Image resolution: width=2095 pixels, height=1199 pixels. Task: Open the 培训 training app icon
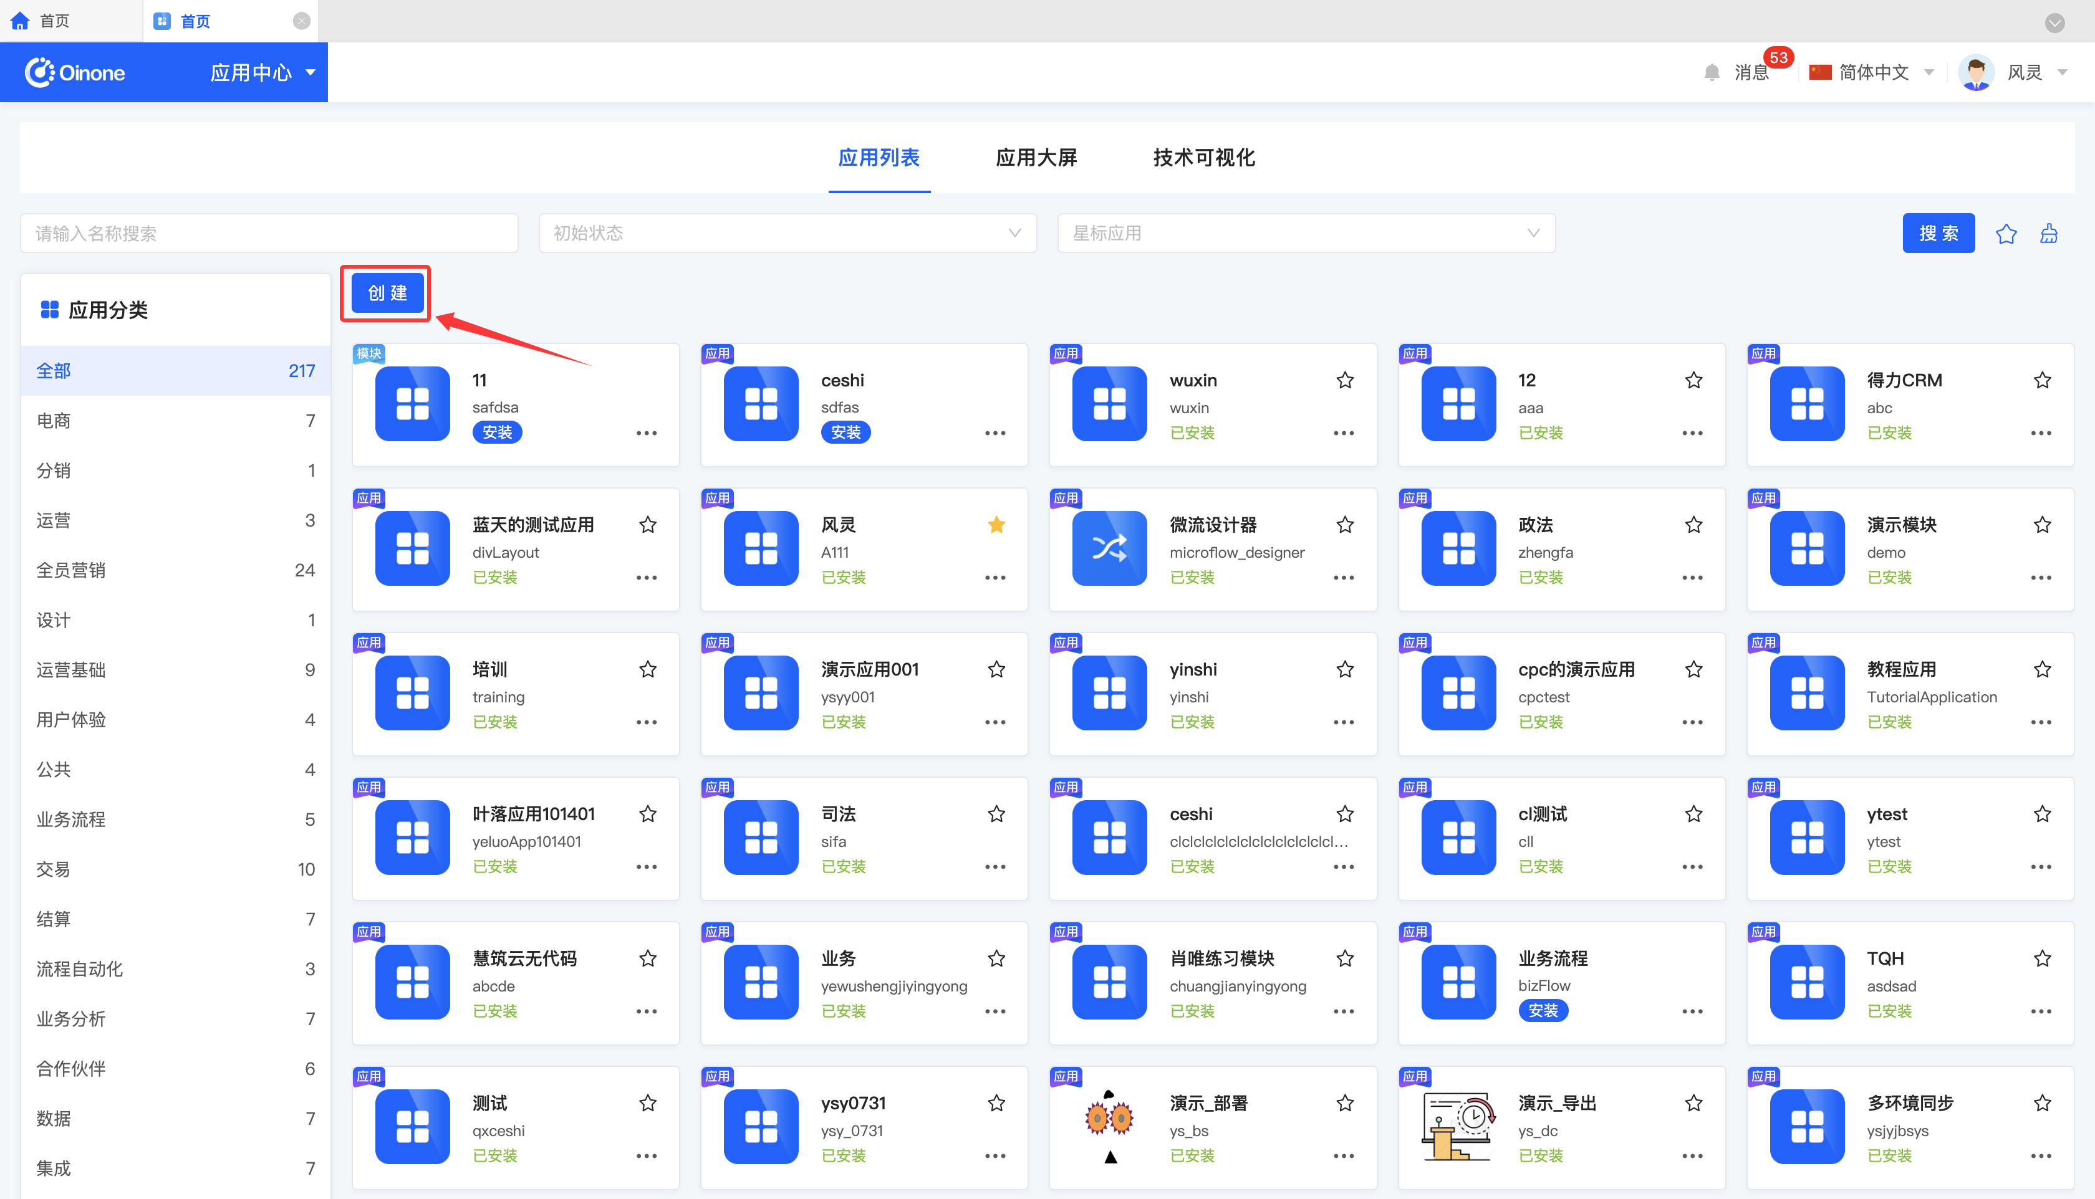coord(412,692)
